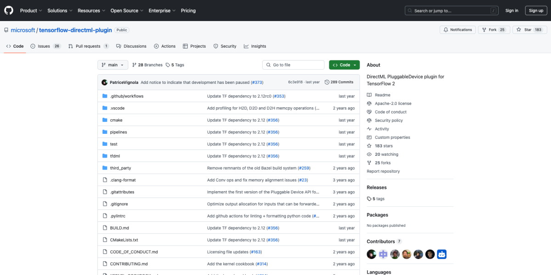The image size is (551, 275).
Task: Expand the main branch selector dropdown
Action: (112, 65)
